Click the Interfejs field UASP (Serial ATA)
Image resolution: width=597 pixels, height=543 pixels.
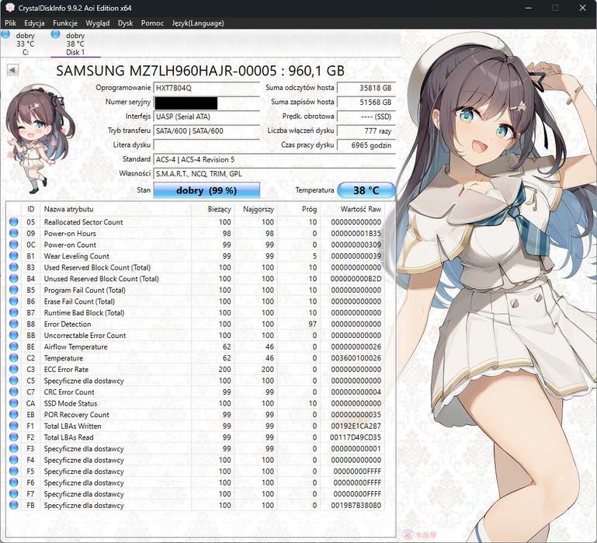pyautogui.click(x=207, y=117)
